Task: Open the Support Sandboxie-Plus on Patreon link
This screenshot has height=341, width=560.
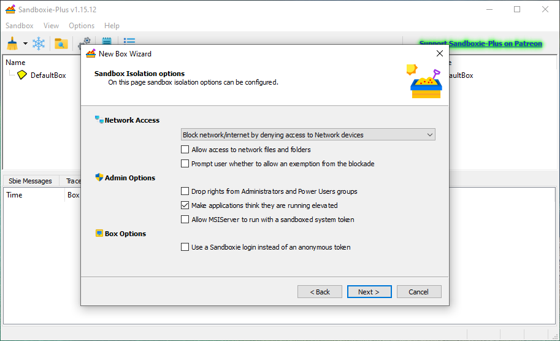Action: (481, 44)
